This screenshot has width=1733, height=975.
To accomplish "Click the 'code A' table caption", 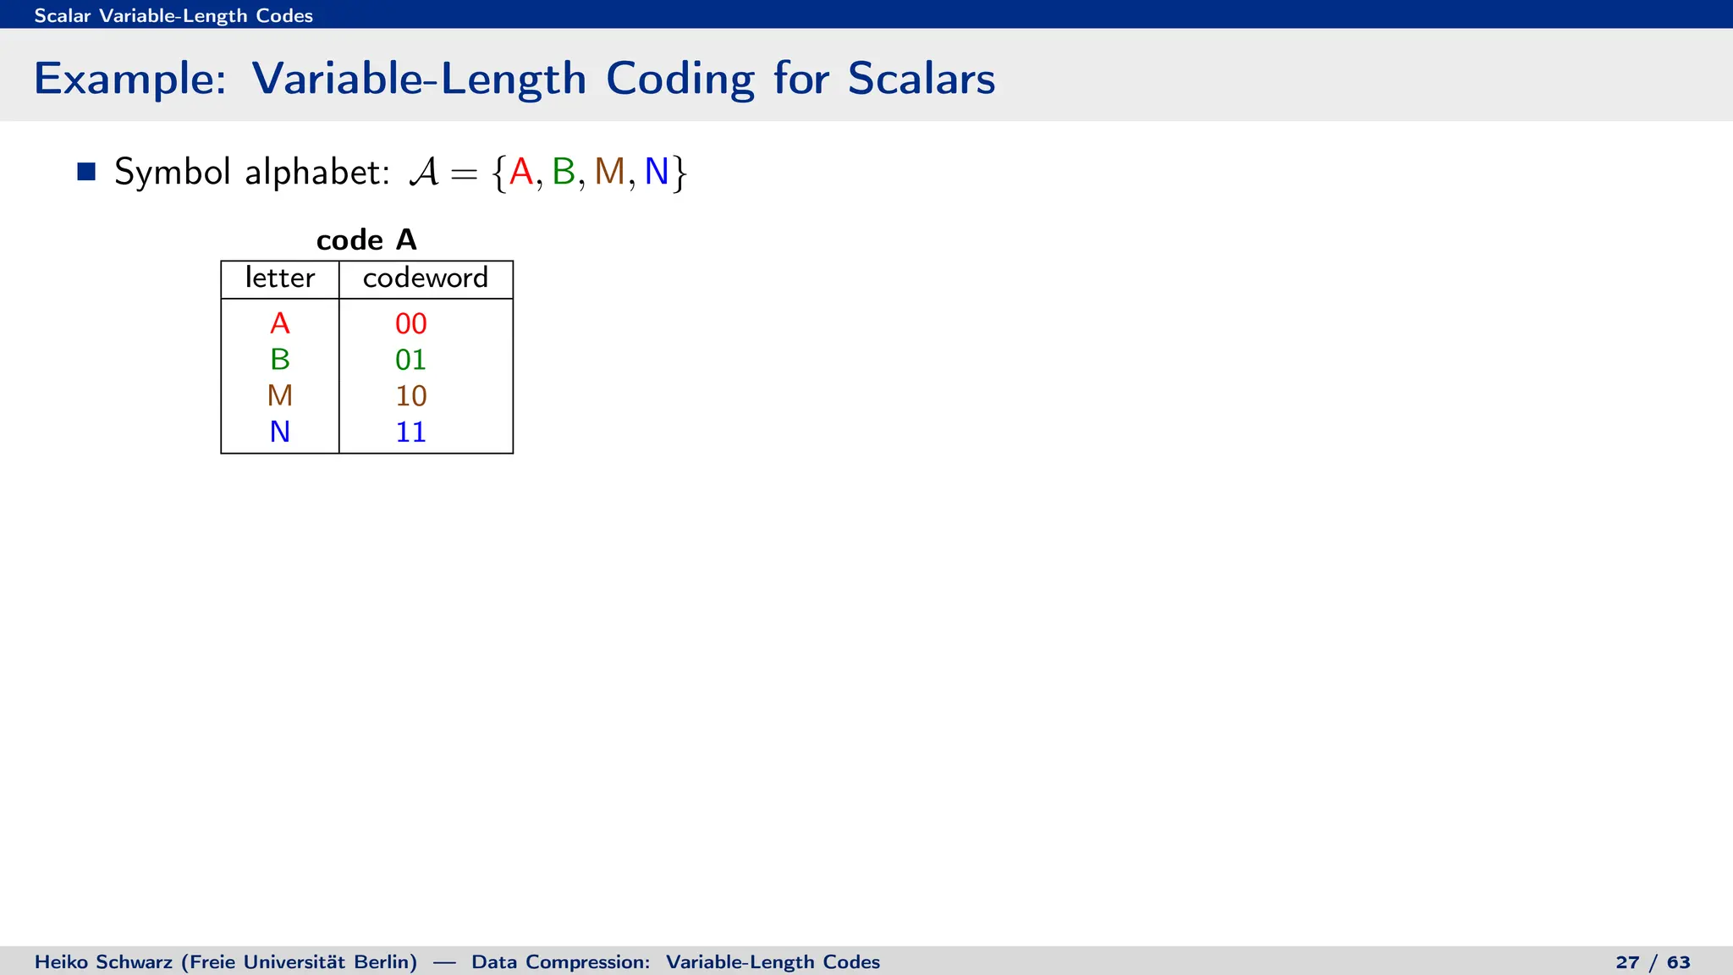I will [x=366, y=240].
